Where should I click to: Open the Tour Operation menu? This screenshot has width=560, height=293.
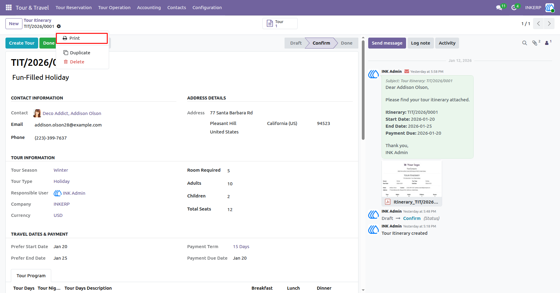pyautogui.click(x=114, y=8)
